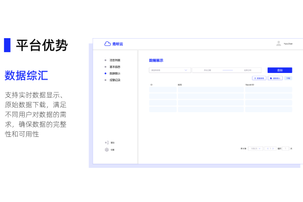Open 基本信息 sidebar menu item
303x202 pixels.
pos(115,67)
